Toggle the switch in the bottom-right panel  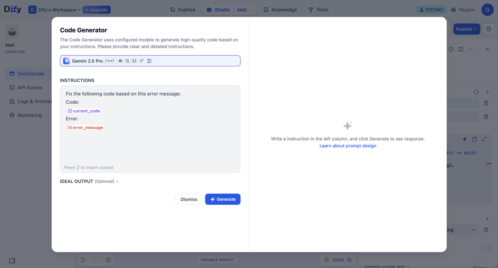486,247
